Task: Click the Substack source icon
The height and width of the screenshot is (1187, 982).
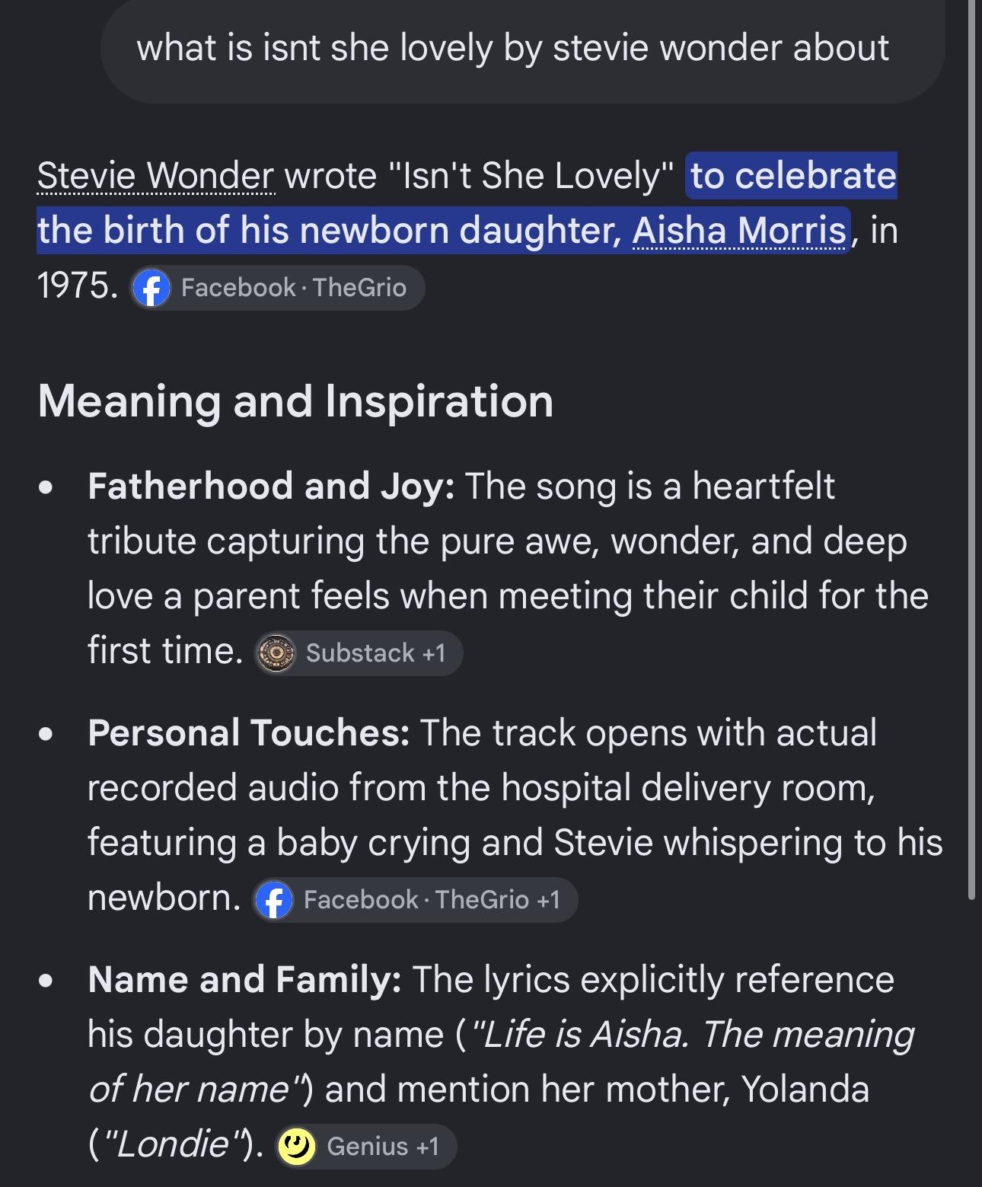Action: (276, 653)
